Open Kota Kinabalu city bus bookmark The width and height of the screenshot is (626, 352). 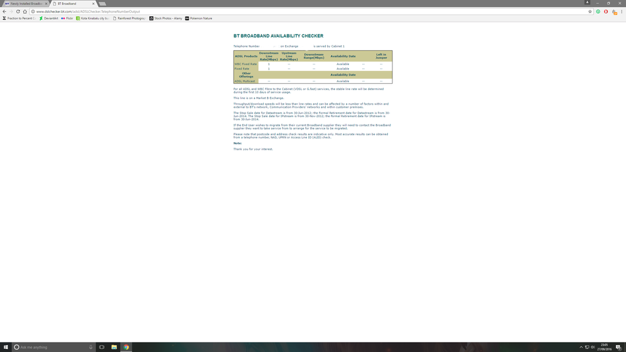pyautogui.click(x=93, y=18)
